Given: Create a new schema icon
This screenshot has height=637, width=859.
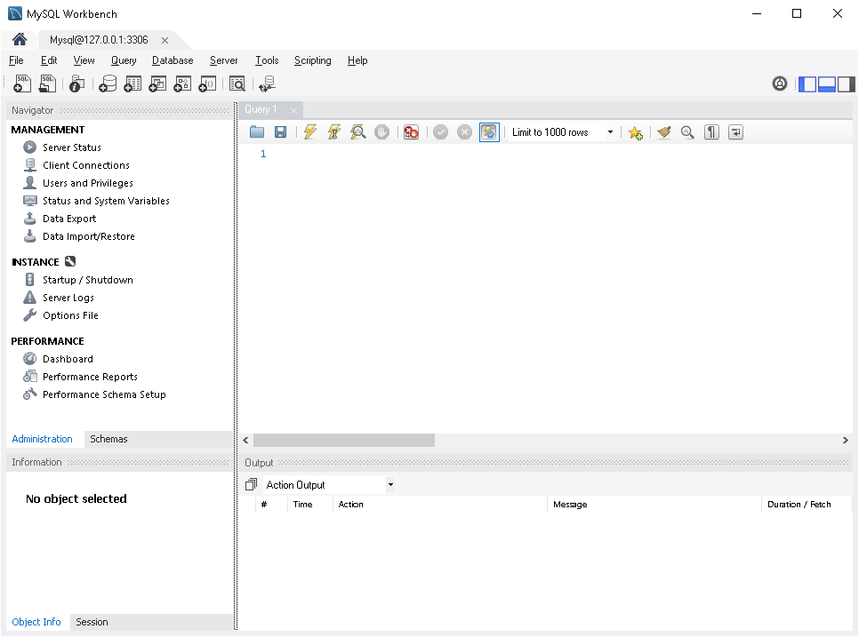Looking at the screenshot, I should point(108,84).
